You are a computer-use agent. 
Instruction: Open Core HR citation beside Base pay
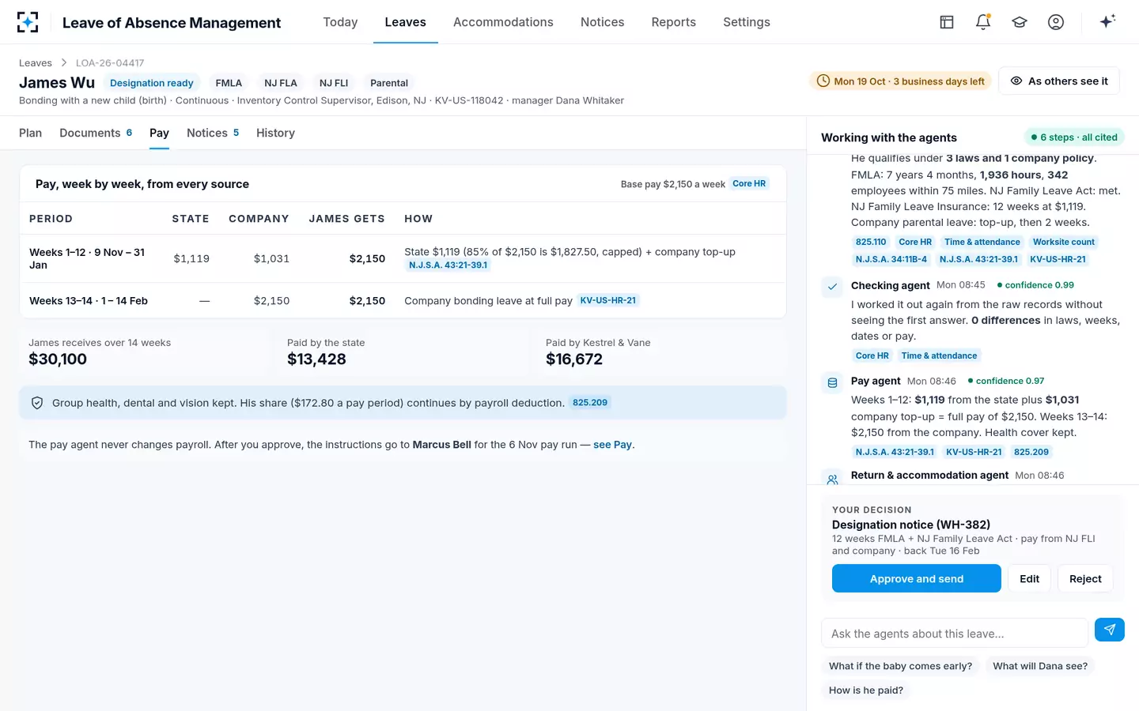749,183
